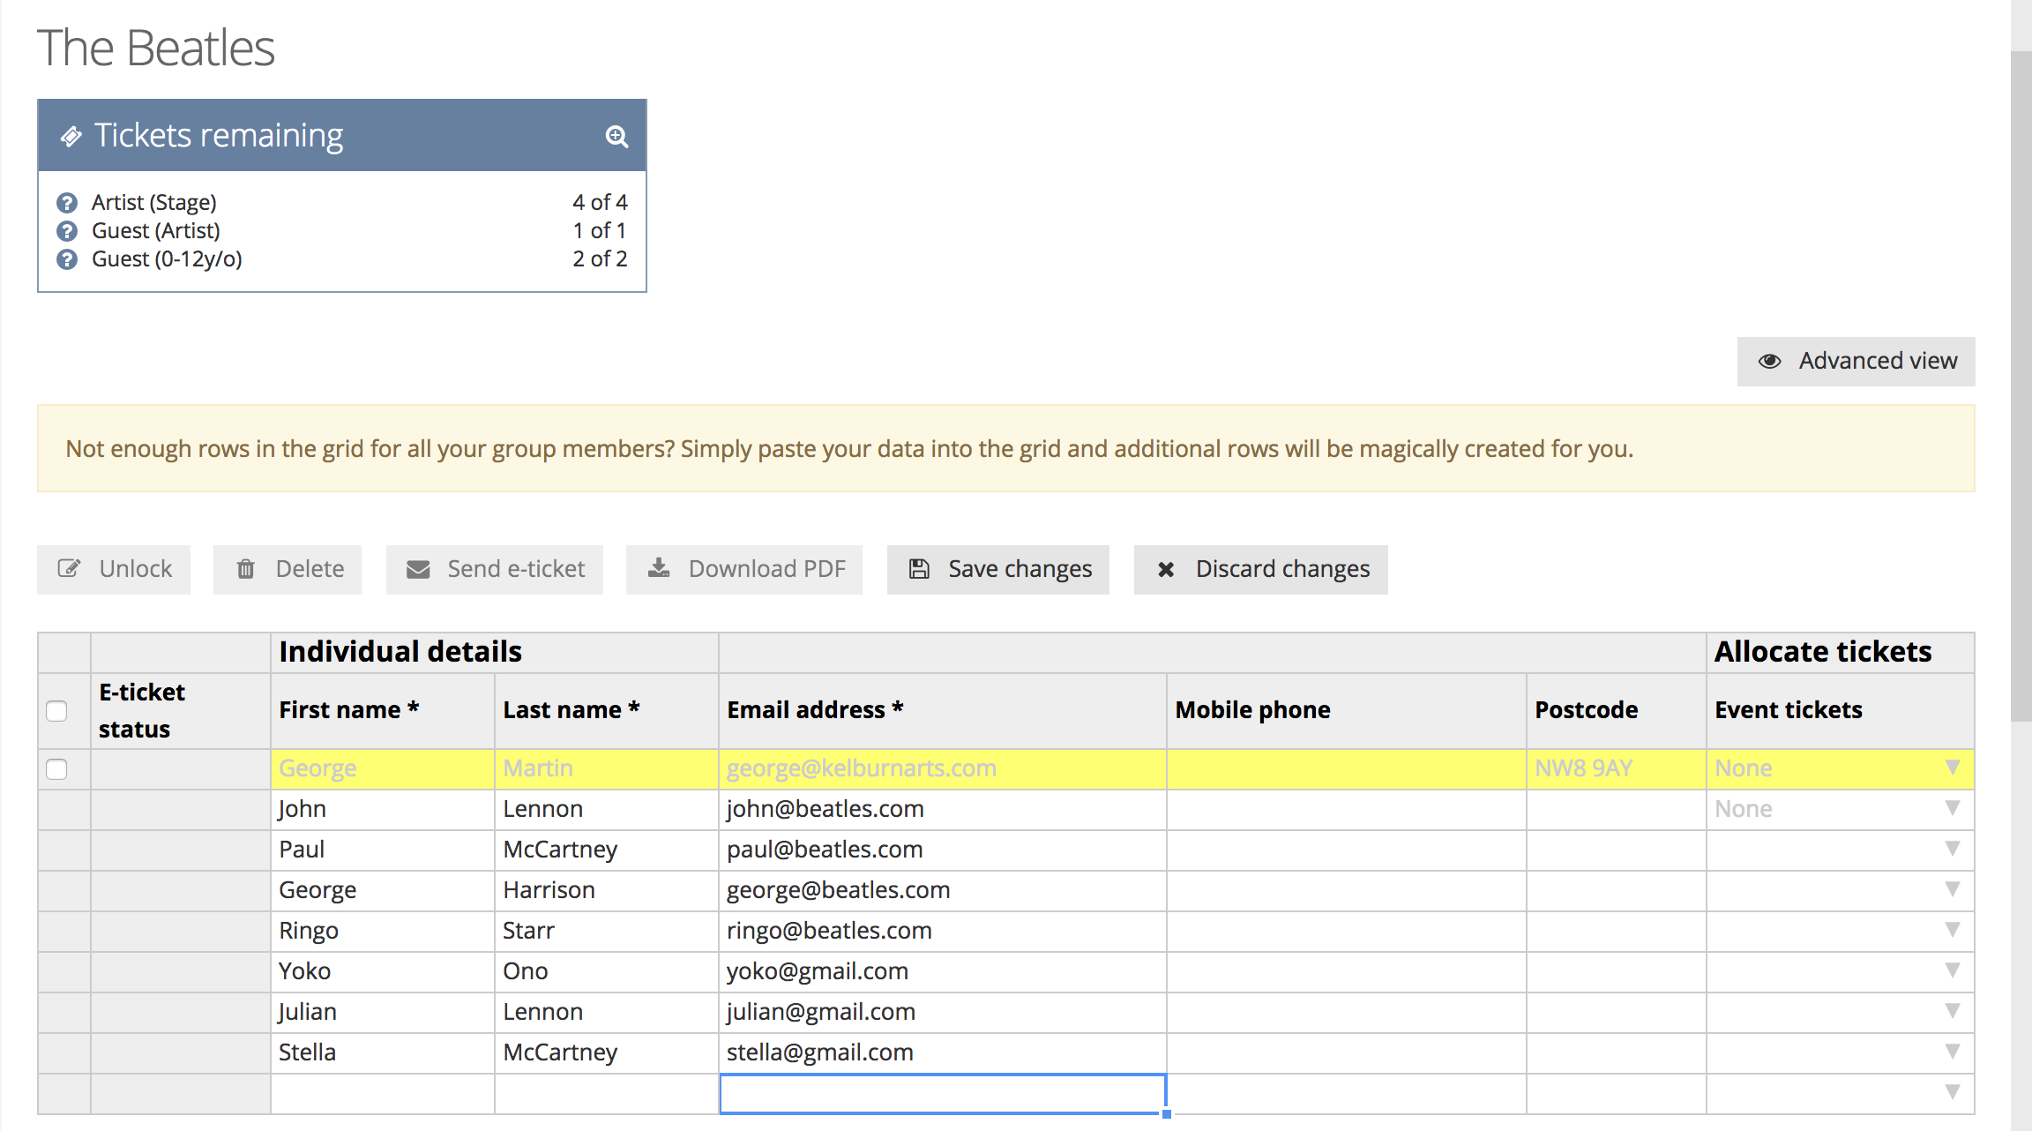Screen dimensions: 2032x1131
Task: Open Event tickets dropdown for George Harrison
Action: pyautogui.click(x=1953, y=889)
